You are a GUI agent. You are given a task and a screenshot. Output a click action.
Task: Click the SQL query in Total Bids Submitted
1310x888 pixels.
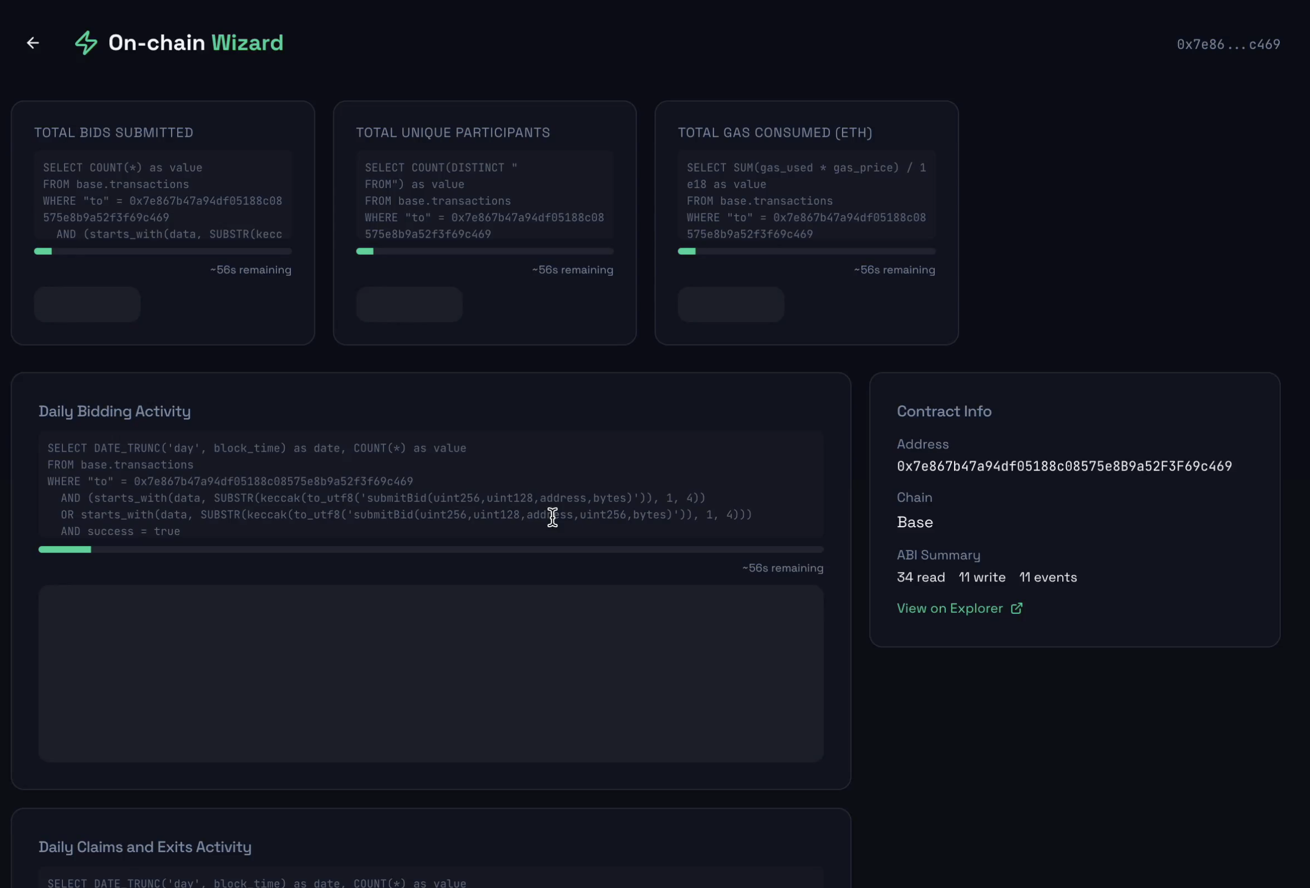point(162,201)
